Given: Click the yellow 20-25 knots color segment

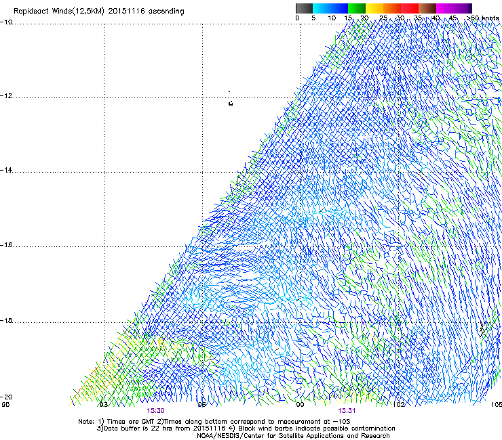Looking at the screenshot, I should coord(374,8).
